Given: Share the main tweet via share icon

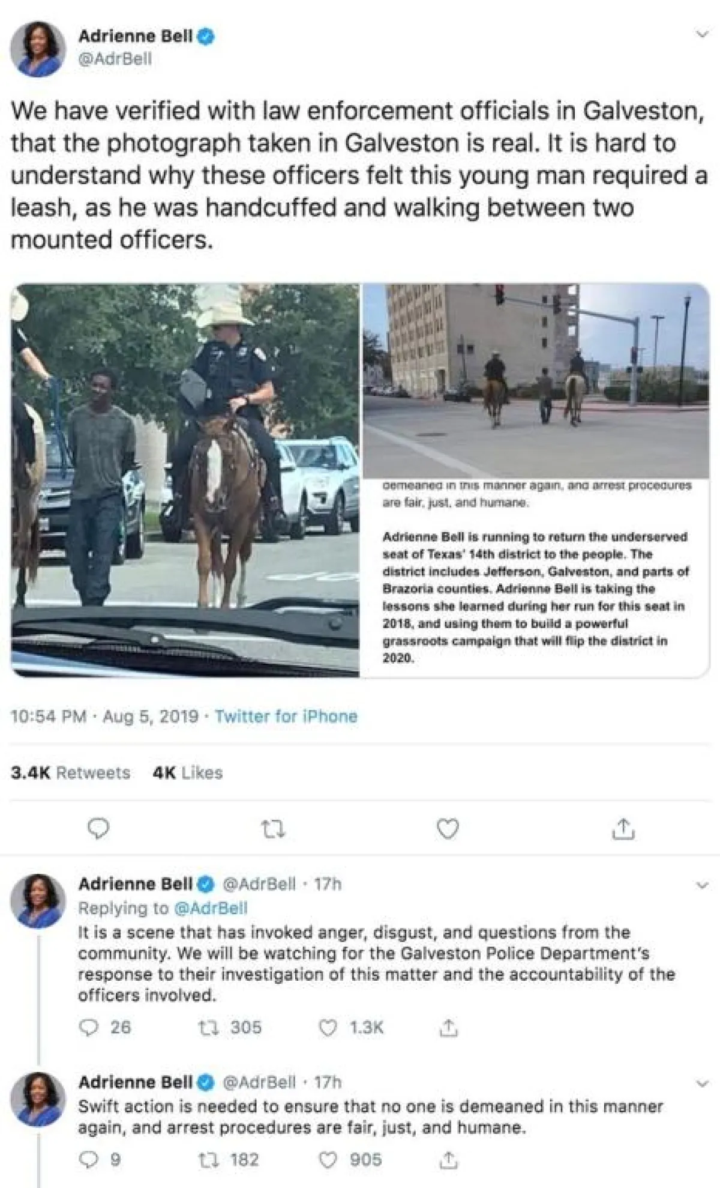Looking at the screenshot, I should [x=623, y=829].
